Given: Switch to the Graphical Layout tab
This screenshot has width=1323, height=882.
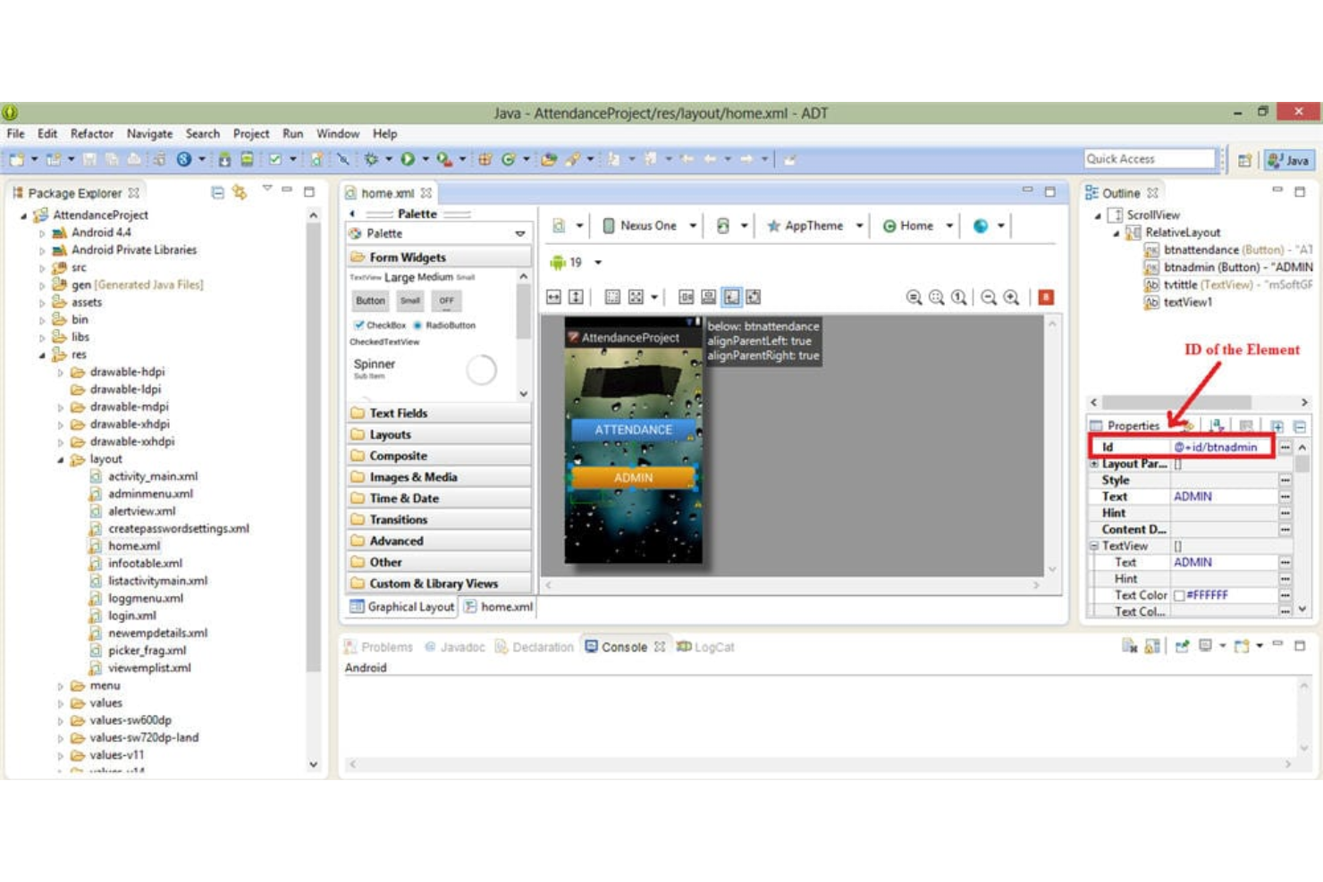Looking at the screenshot, I should [x=402, y=607].
